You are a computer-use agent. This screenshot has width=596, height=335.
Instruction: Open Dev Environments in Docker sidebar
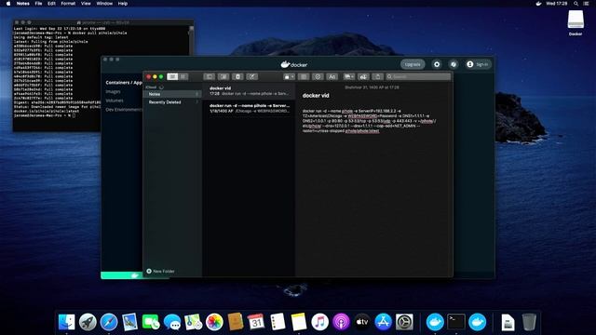click(124, 110)
